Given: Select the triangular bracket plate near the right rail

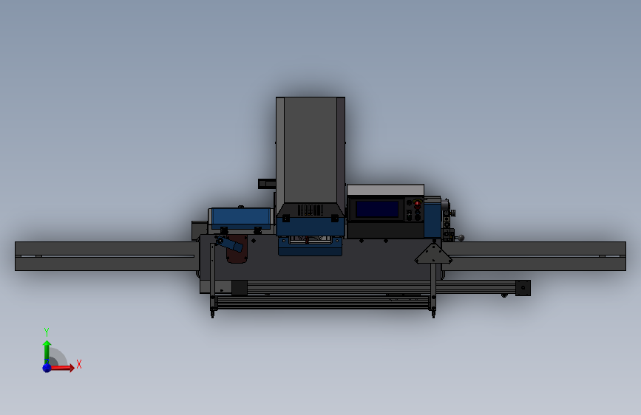Looking at the screenshot, I should coord(433,254).
